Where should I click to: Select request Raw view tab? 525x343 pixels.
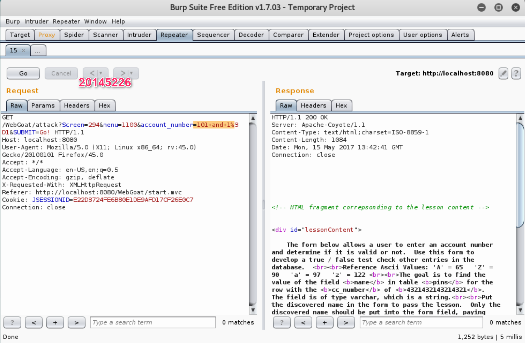17,105
